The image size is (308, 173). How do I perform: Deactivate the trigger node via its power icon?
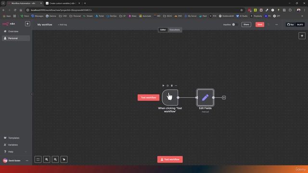[167, 86]
